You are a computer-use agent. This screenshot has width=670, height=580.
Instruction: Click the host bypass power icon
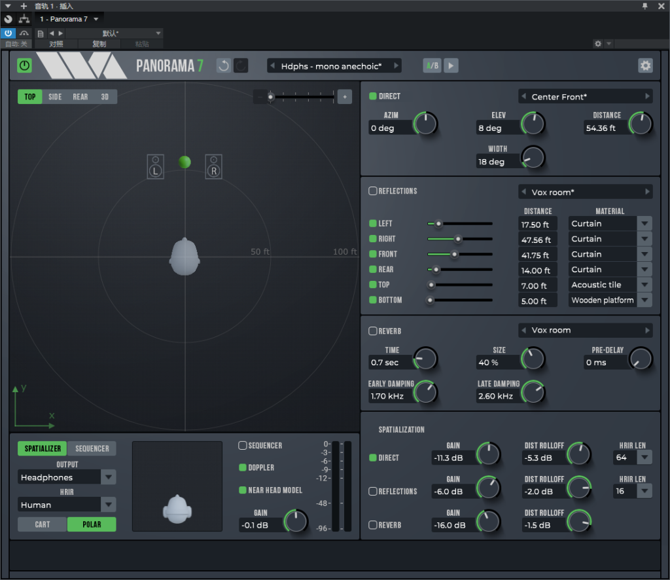pyautogui.click(x=8, y=33)
